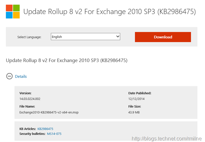Click the Version label in details
205x142 pixels.
(25, 93)
